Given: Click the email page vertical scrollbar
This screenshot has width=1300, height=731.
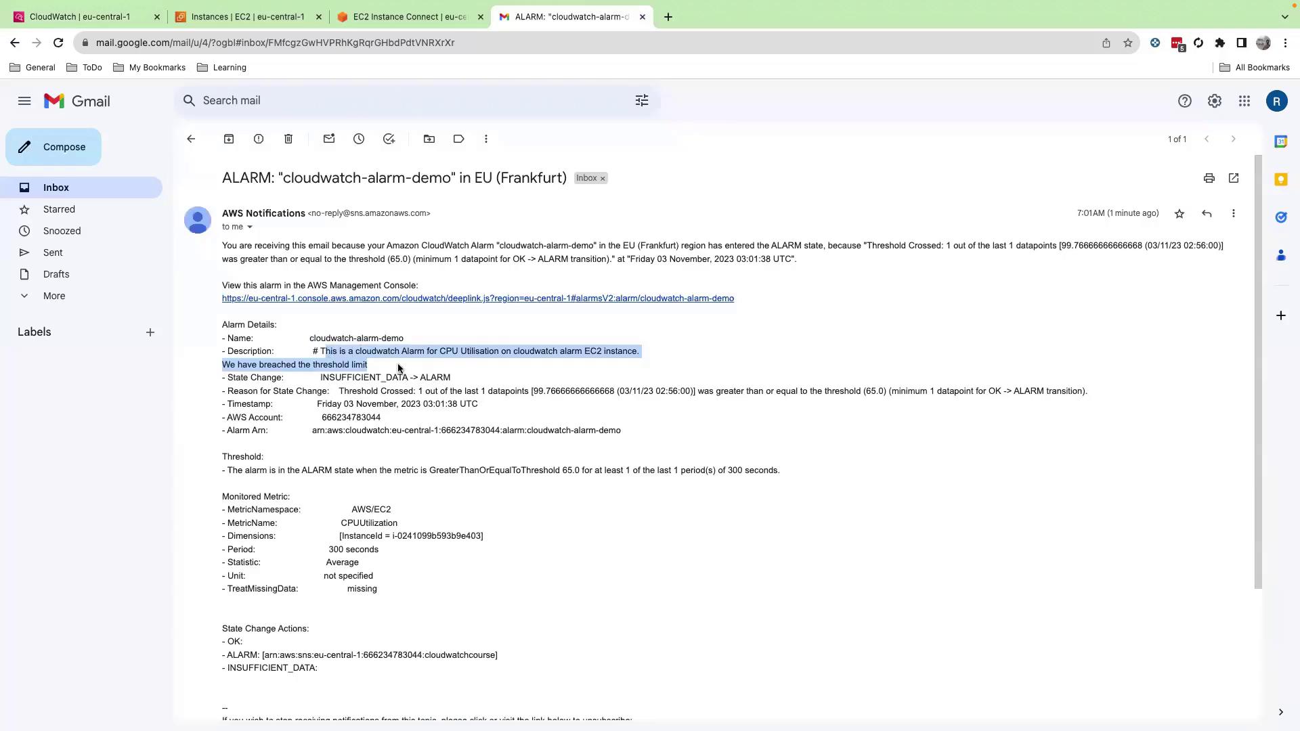Looking at the screenshot, I should pyautogui.click(x=1258, y=372).
